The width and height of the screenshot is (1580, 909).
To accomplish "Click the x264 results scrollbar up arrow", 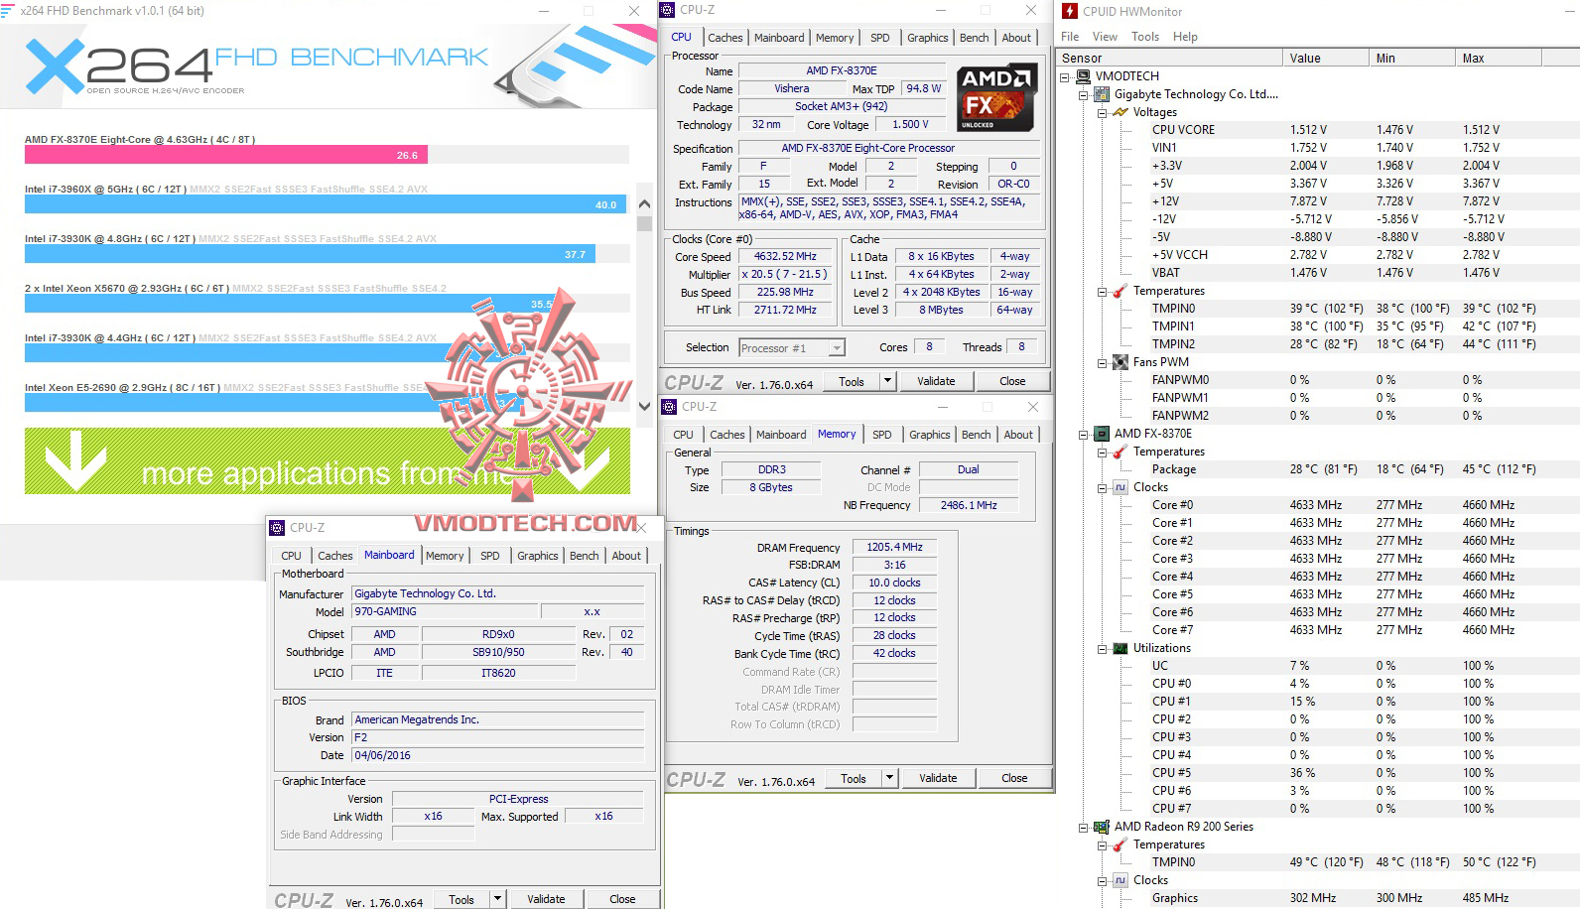I will (x=644, y=203).
